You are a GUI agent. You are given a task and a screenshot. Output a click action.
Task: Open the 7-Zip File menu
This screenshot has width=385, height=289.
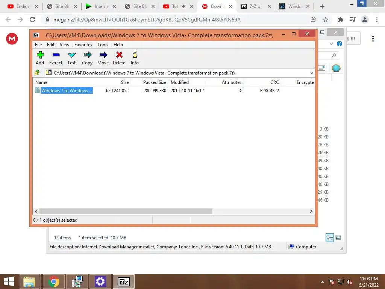pyautogui.click(x=38, y=45)
